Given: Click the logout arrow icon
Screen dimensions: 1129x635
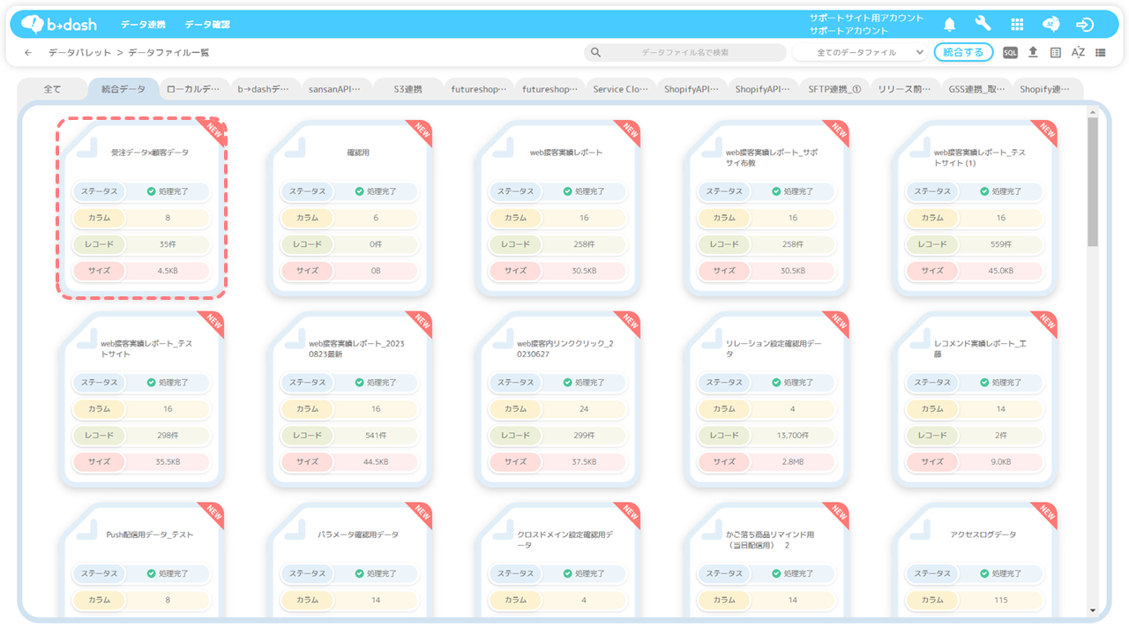Looking at the screenshot, I should point(1085,25).
